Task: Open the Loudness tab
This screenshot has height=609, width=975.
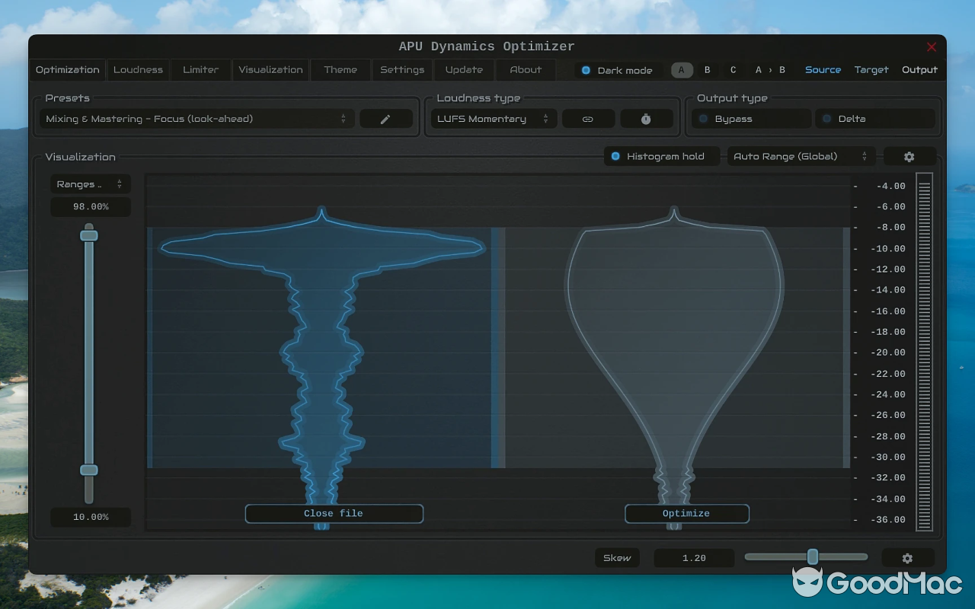Action: click(x=138, y=69)
